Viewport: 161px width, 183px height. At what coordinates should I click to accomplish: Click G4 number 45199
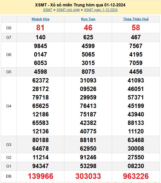(136, 106)
